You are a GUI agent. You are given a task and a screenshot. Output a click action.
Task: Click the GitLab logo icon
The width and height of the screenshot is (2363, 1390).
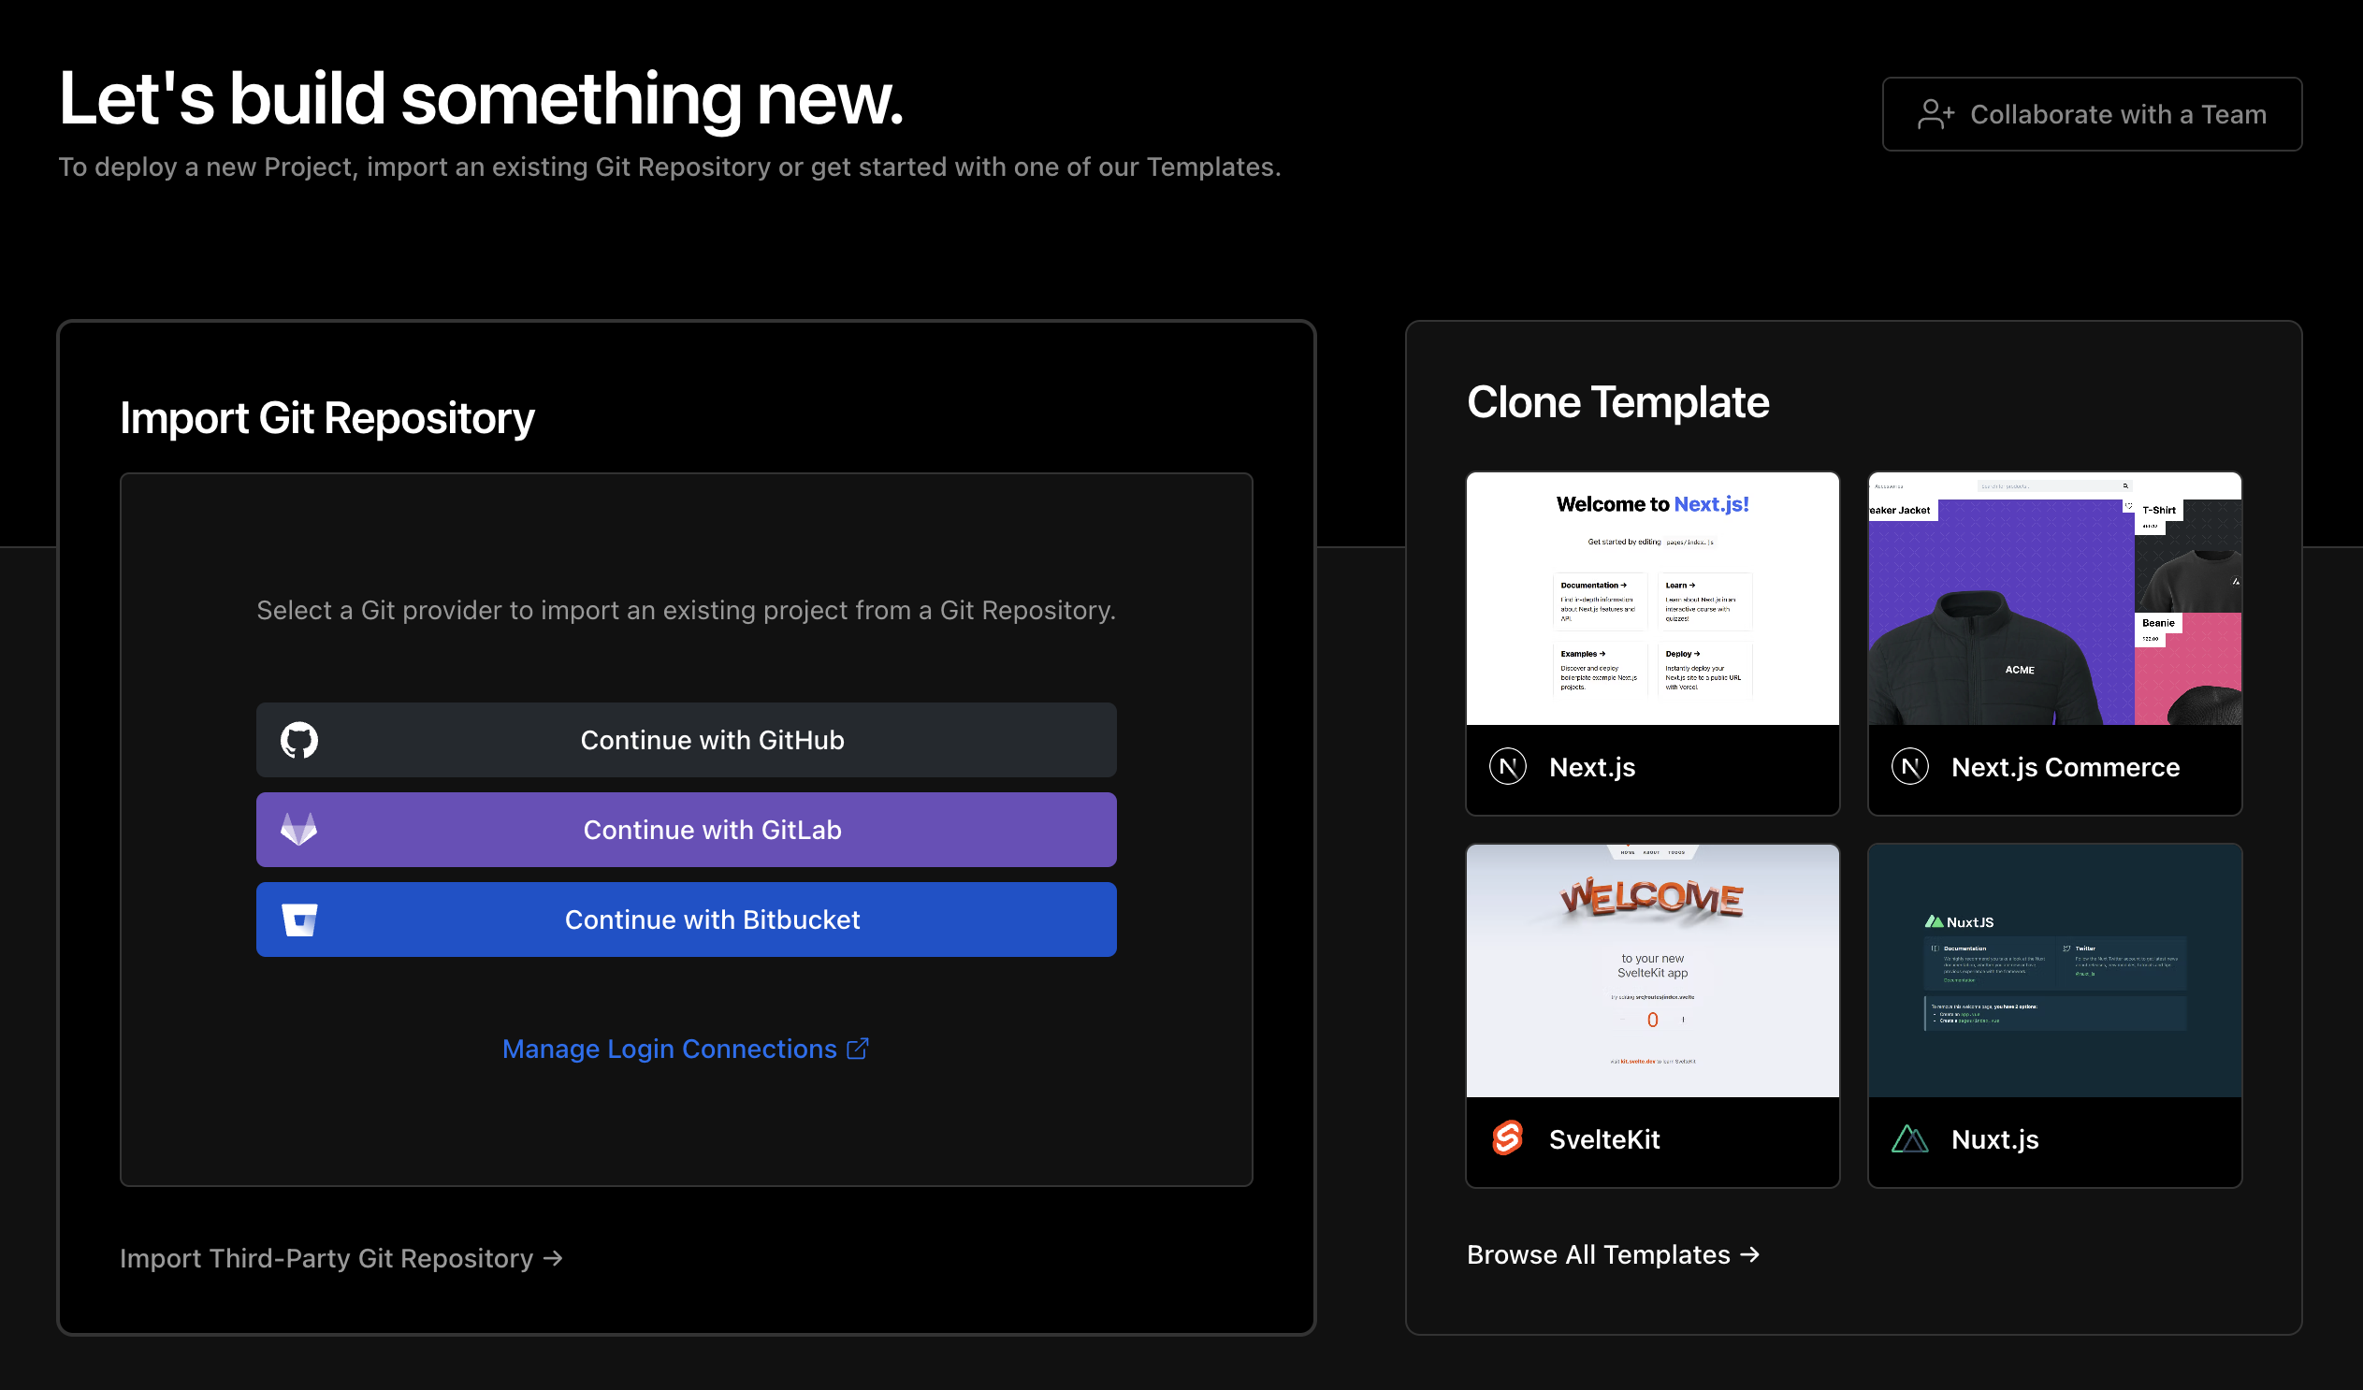click(x=298, y=829)
